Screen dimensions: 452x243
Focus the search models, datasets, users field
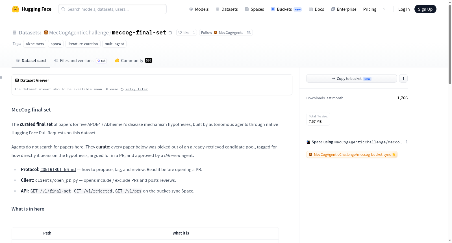click(x=112, y=9)
